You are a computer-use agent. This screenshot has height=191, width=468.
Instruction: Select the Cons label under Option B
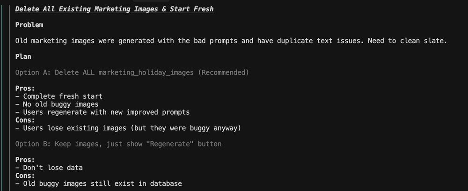25,176
